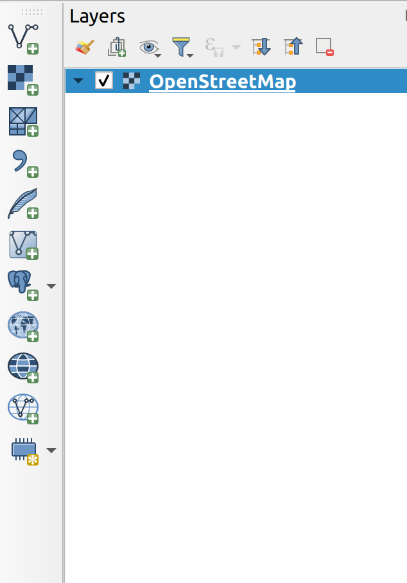Image resolution: width=407 pixels, height=583 pixels.
Task: Click Add WMS/WMTS Layer globe icon
Action: pos(23,327)
